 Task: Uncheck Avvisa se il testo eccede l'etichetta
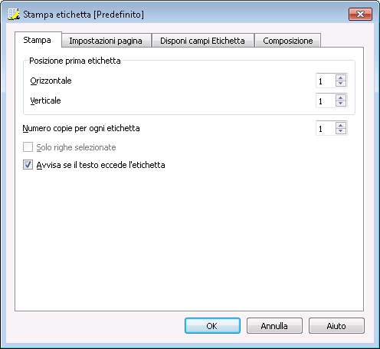(x=28, y=165)
